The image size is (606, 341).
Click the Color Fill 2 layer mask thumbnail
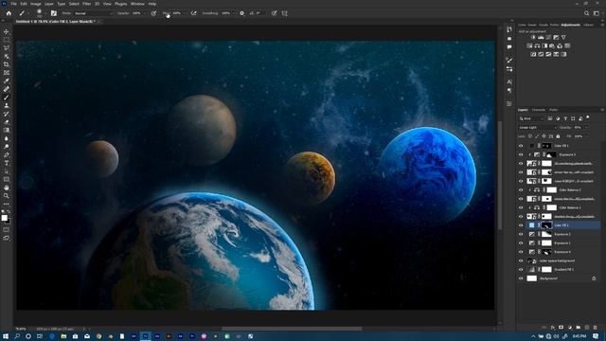tap(546, 225)
